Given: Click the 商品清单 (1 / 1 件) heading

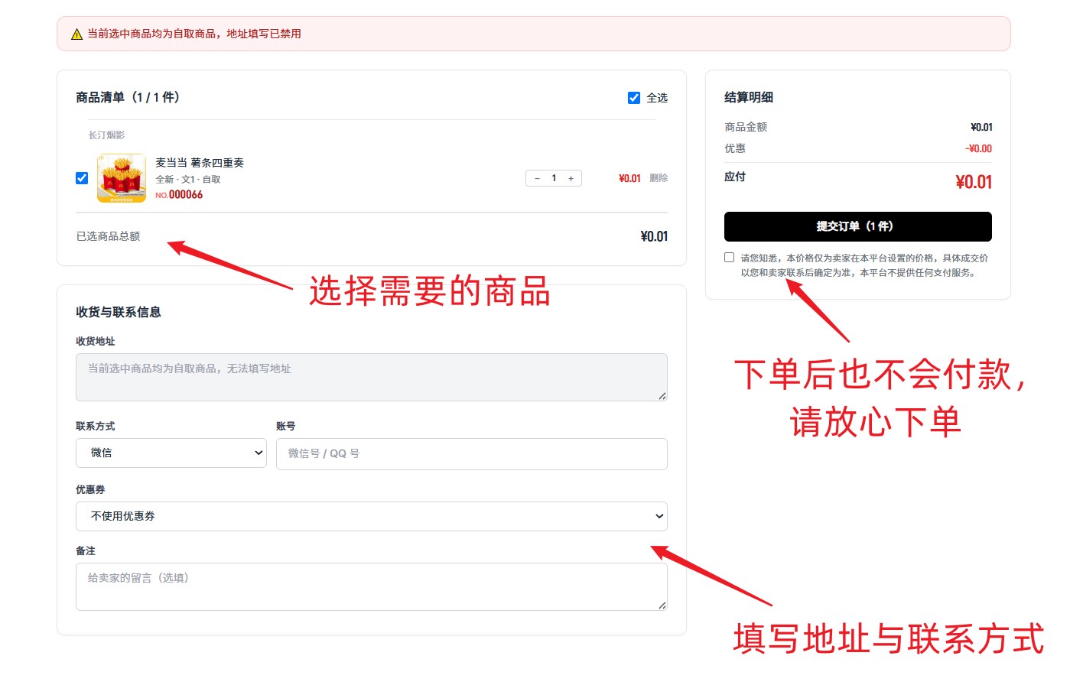Looking at the screenshot, I should [x=128, y=97].
